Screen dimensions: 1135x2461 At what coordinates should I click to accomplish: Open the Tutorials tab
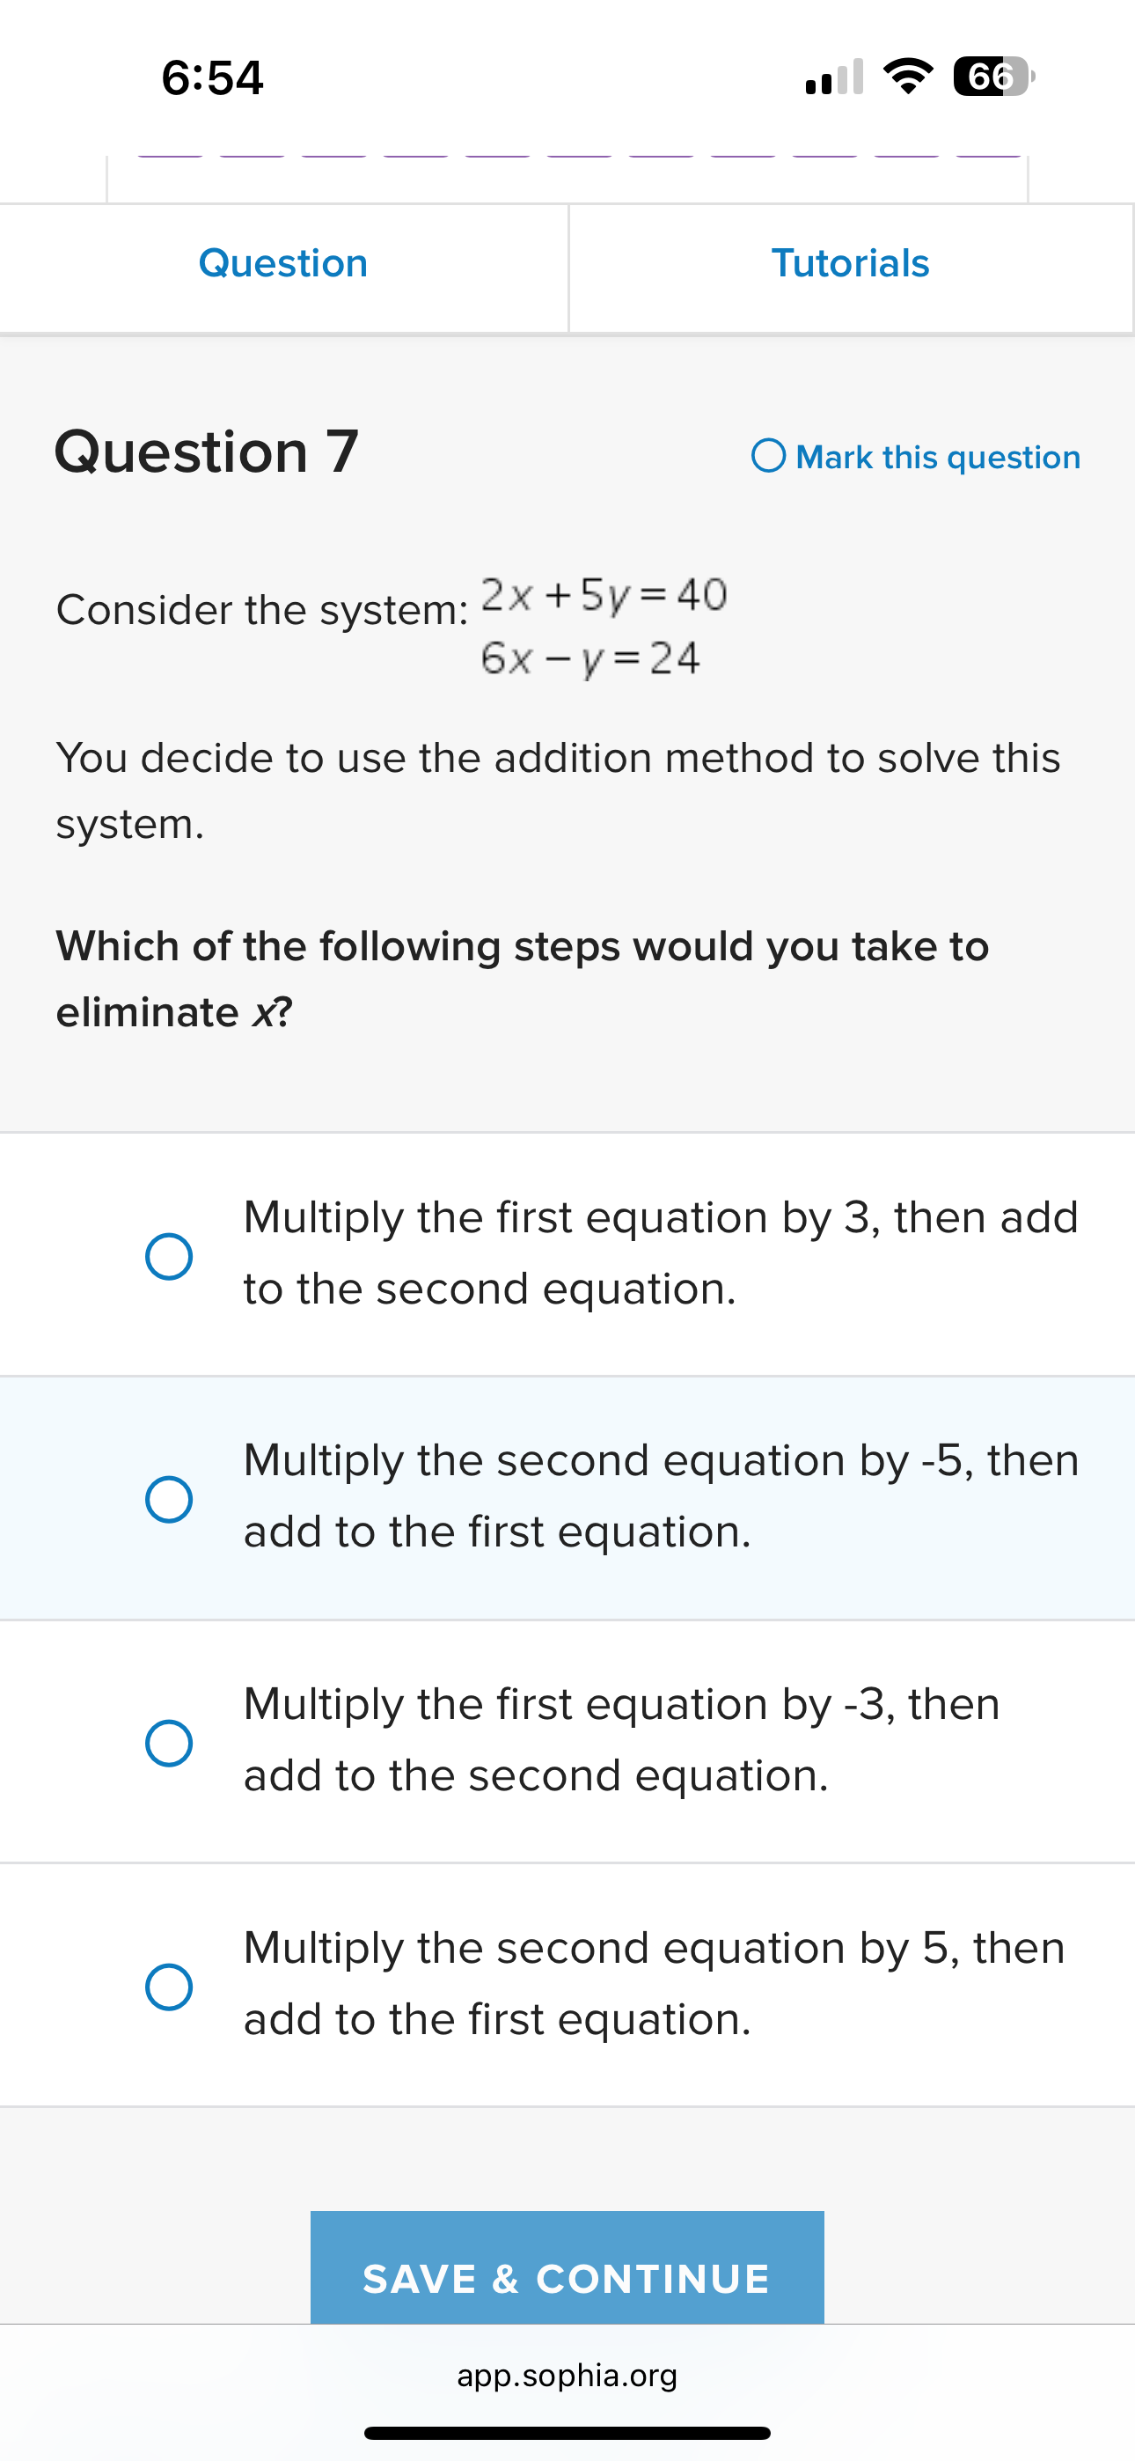[850, 262]
